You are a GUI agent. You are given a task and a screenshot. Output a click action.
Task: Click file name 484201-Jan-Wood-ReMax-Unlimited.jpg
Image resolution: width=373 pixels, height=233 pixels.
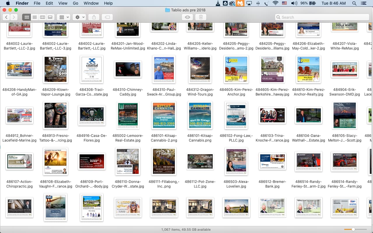click(128, 46)
